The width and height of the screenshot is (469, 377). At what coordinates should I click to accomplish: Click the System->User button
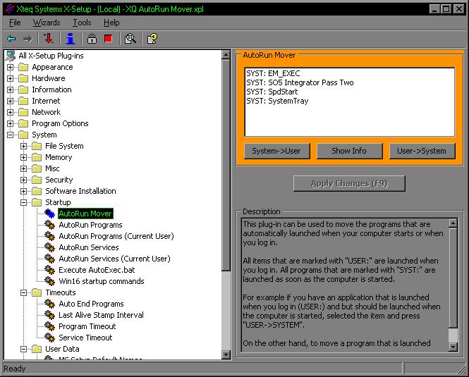pos(276,151)
